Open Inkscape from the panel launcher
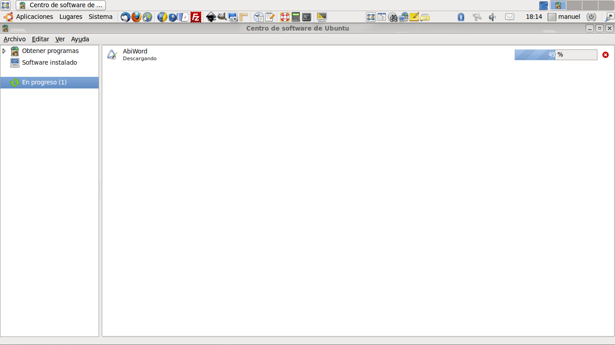 click(x=211, y=17)
